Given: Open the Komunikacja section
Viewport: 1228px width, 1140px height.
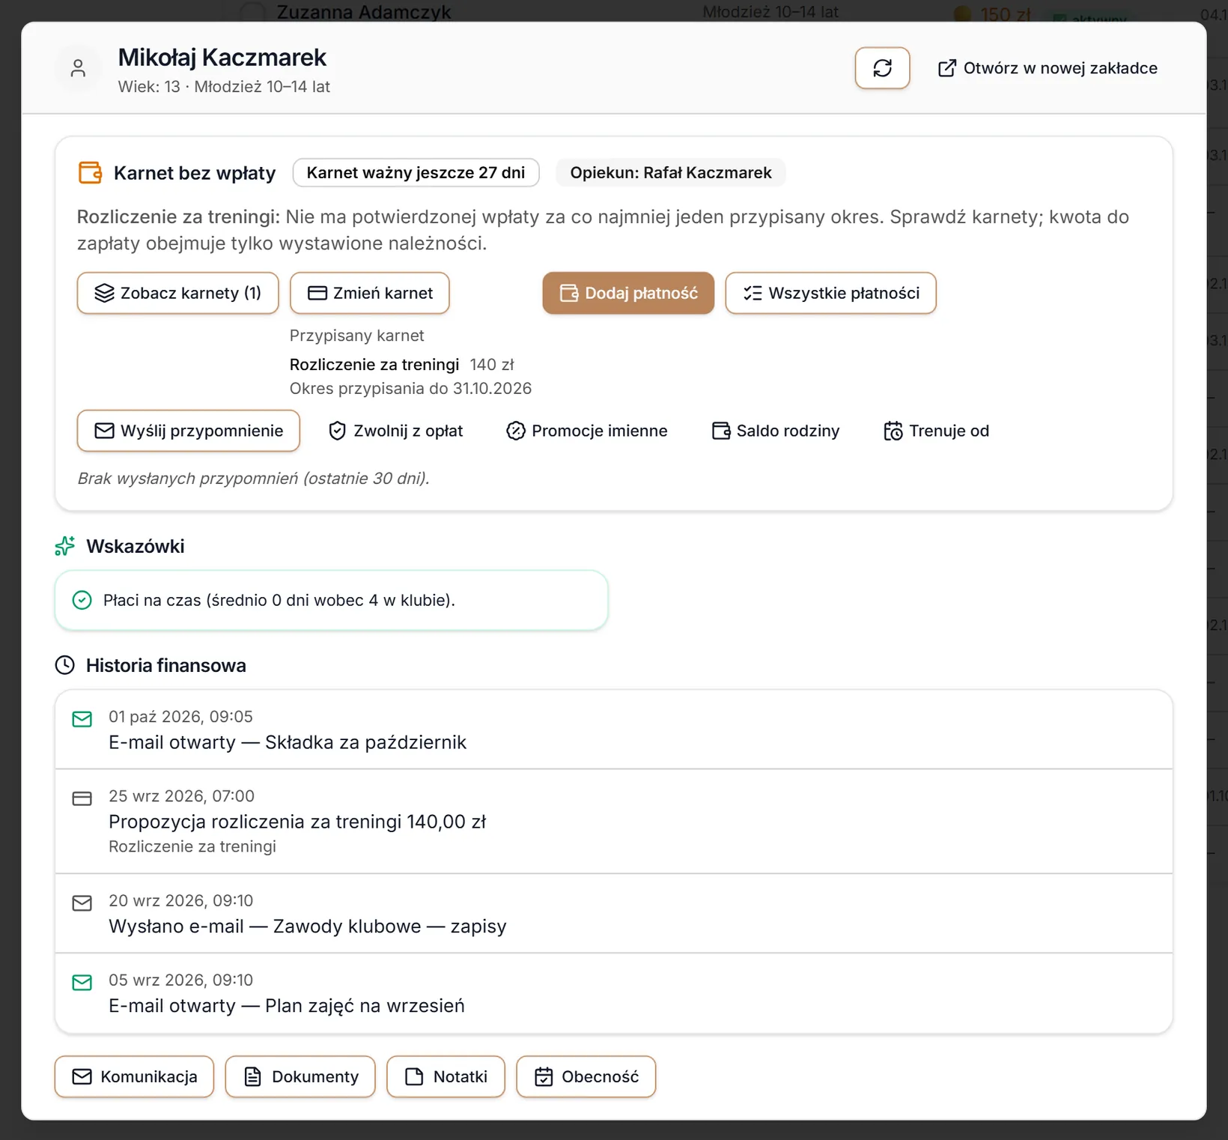Looking at the screenshot, I should [134, 1076].
